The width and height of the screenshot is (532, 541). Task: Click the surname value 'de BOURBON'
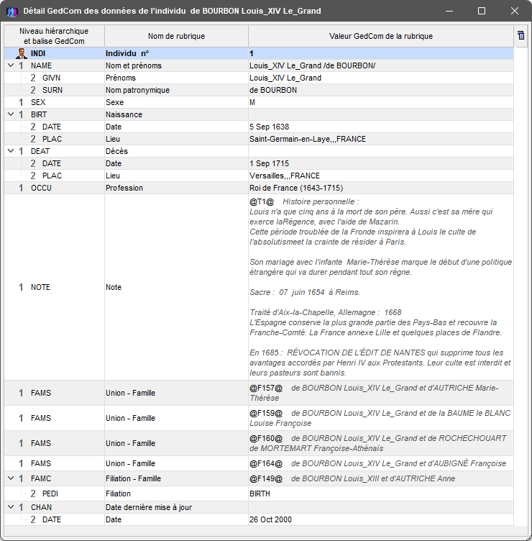[273, 90]
